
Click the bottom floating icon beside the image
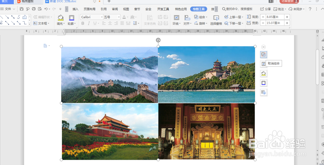[x=263, y=92]
